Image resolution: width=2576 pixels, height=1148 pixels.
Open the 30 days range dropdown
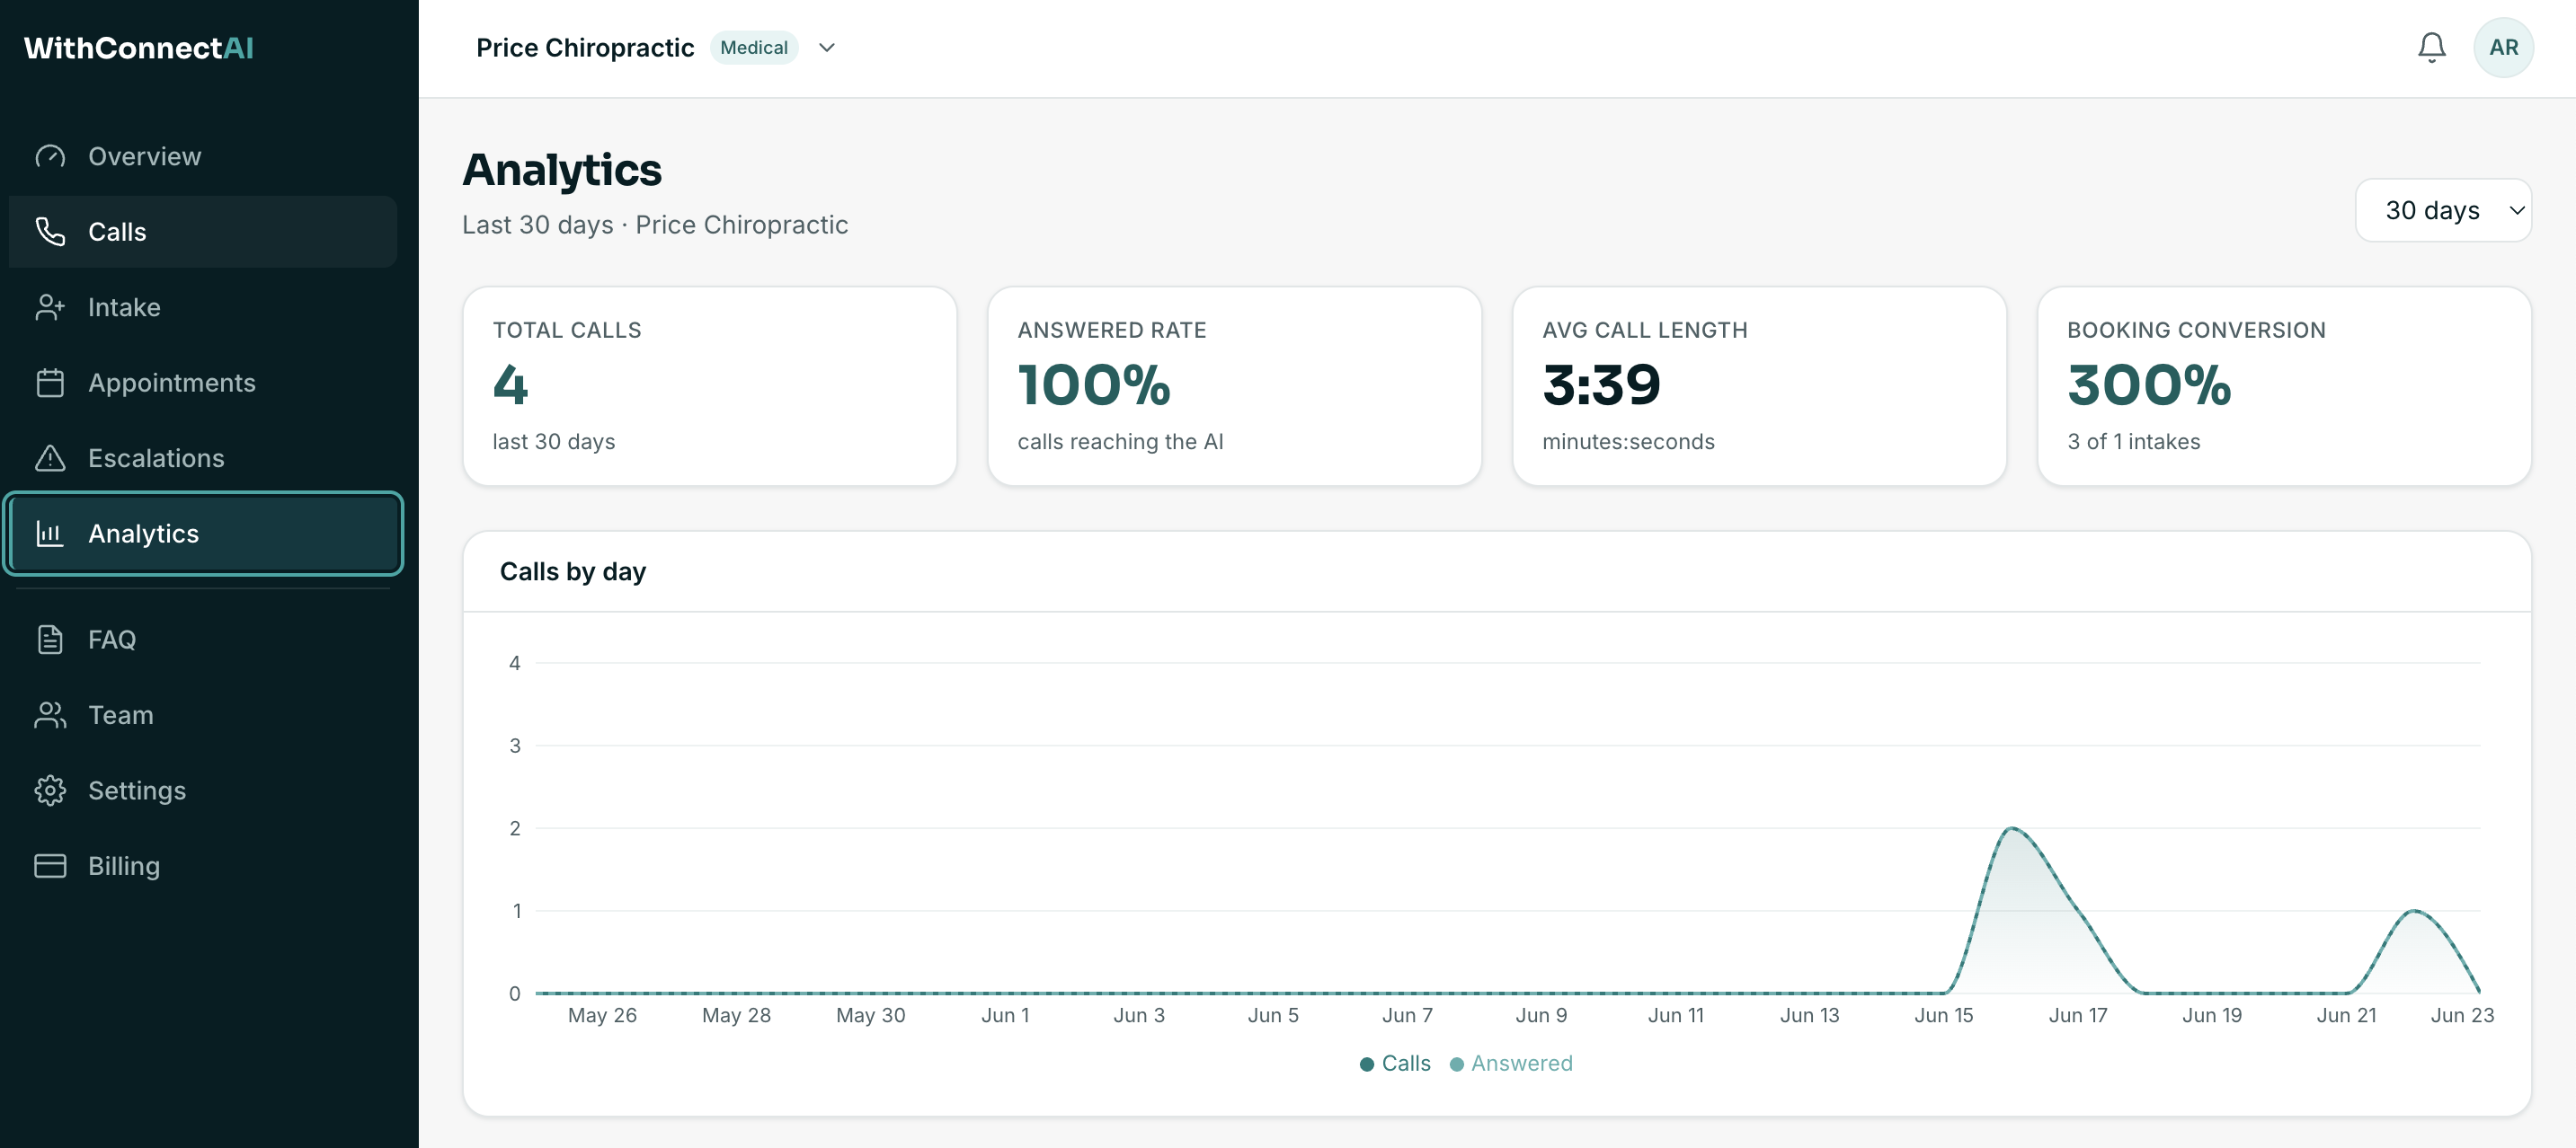2443,211
